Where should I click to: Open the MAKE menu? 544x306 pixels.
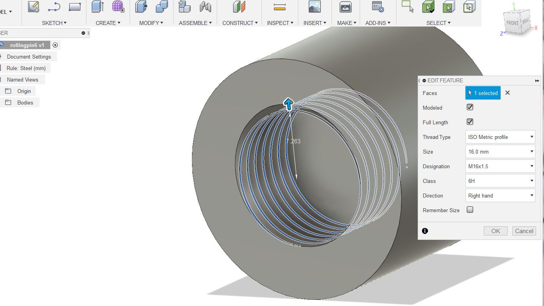[x=347, y=23]
